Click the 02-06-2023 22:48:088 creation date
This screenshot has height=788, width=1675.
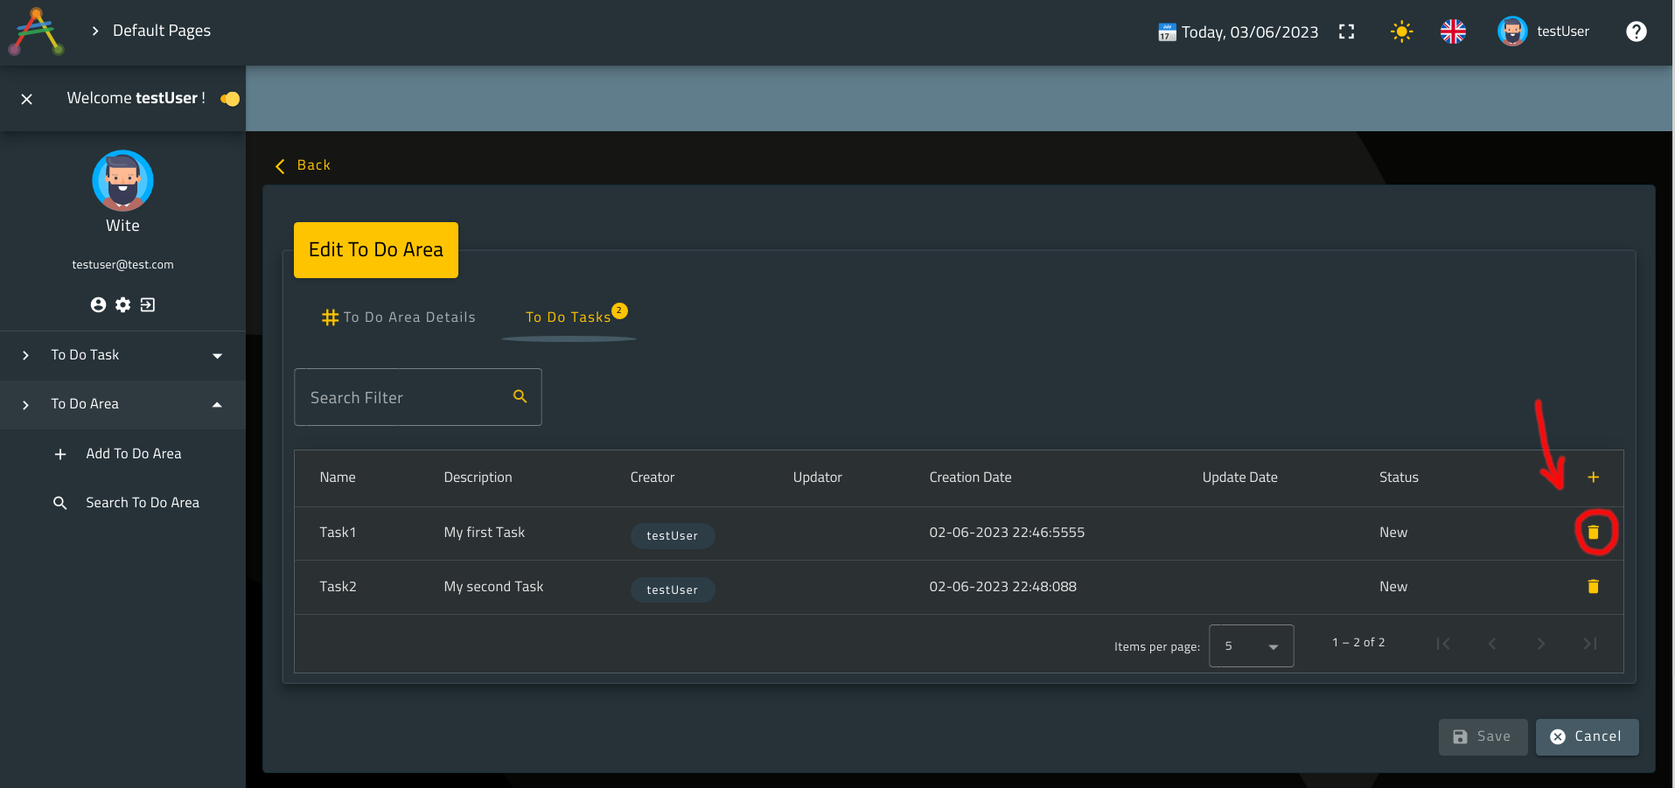pos(1002,586)
